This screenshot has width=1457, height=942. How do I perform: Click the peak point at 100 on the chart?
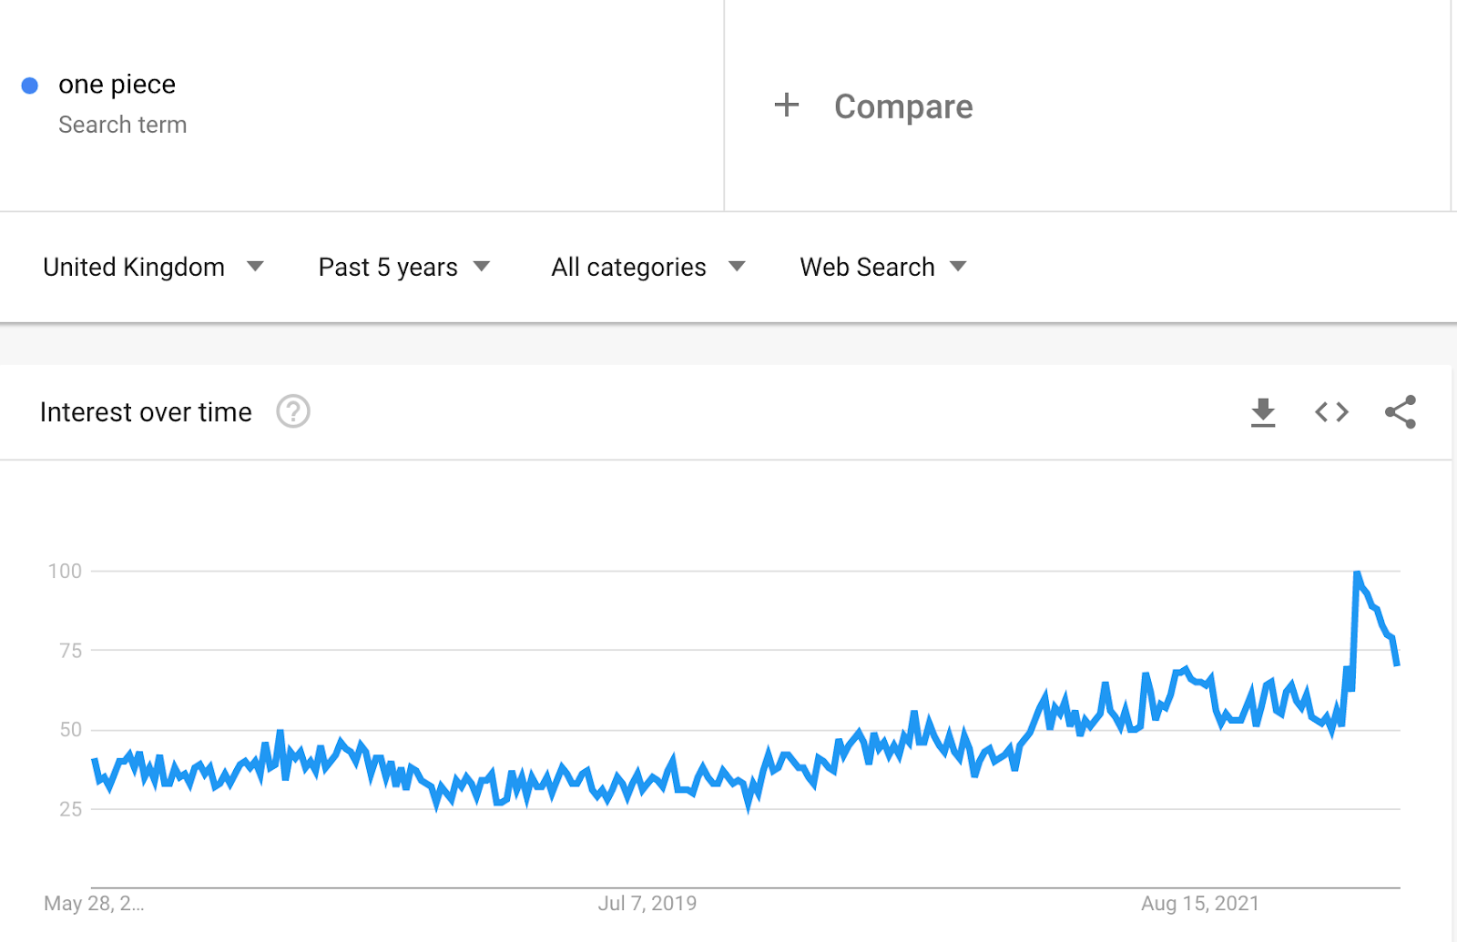click(x=1357, y=572)
